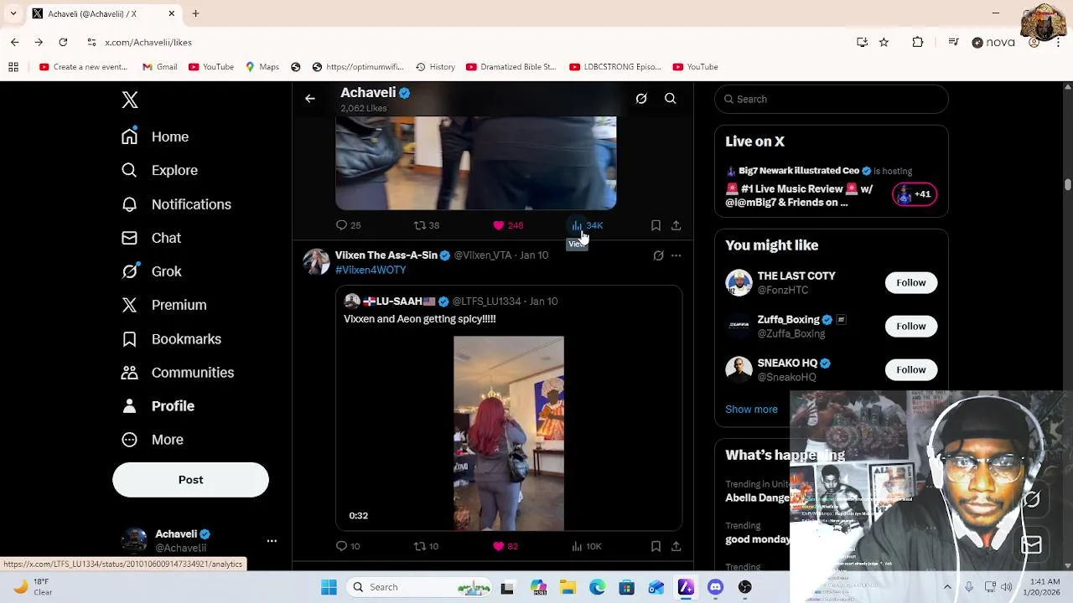The height and width of the screenshot is (603, 1073).
Task: Unlike the post with 82 likes
Action: click(505, 546)
